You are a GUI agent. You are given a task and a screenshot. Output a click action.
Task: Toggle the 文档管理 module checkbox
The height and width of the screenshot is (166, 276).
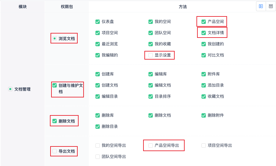click(x=10, y=89)
